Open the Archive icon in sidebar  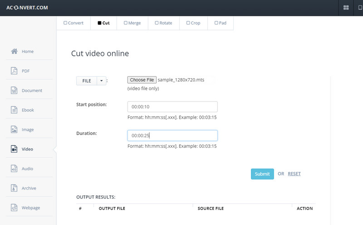click(x=14, y=188)
